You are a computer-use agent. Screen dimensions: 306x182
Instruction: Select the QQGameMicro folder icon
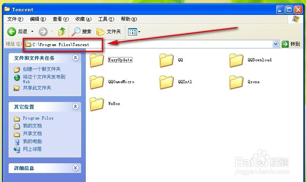(x=97, y=82)
